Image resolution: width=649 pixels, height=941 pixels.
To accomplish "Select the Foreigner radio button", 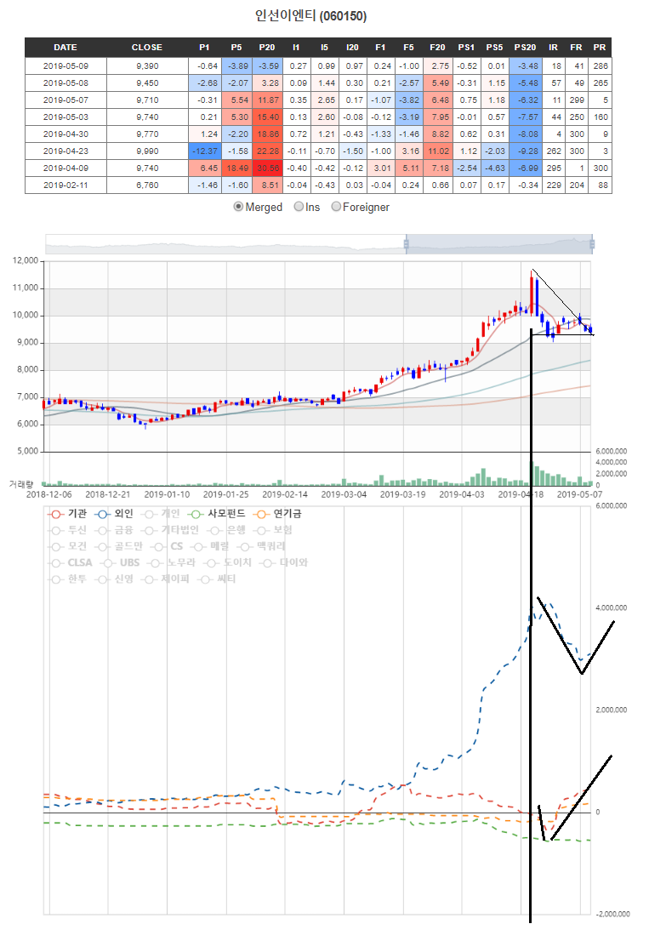I will pos(336,207).
